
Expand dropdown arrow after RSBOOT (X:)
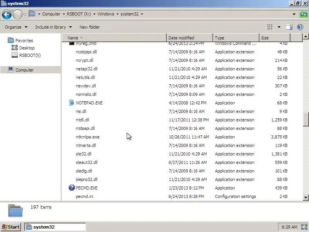pos(94,14)
